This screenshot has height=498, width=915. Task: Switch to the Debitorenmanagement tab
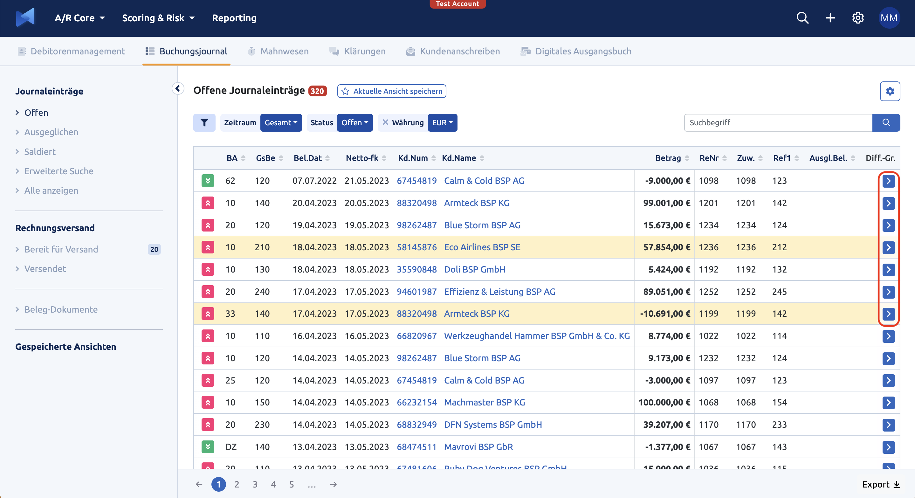[72, 52]
